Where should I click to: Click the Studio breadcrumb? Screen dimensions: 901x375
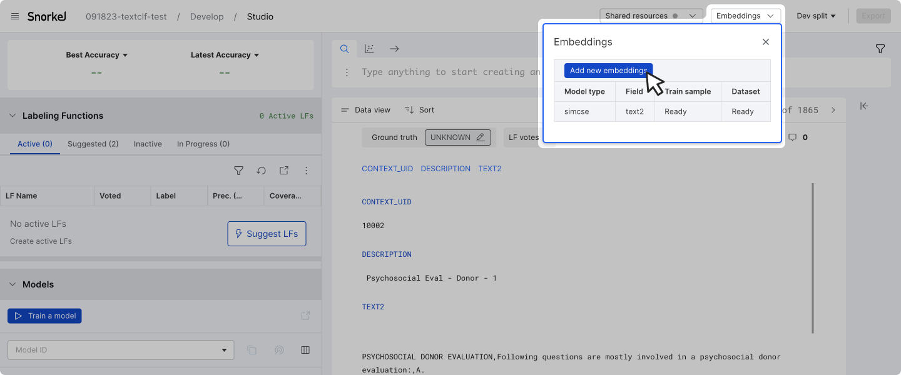(x=260, y=17)
